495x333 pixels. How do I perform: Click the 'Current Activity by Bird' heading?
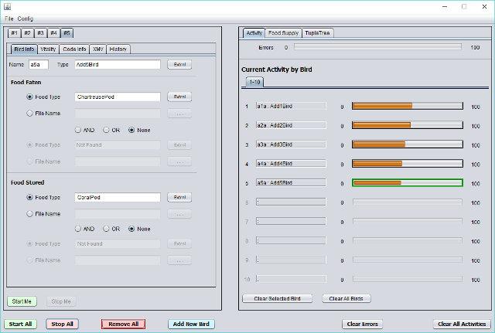pyautogui.click(x=277, y=70)
